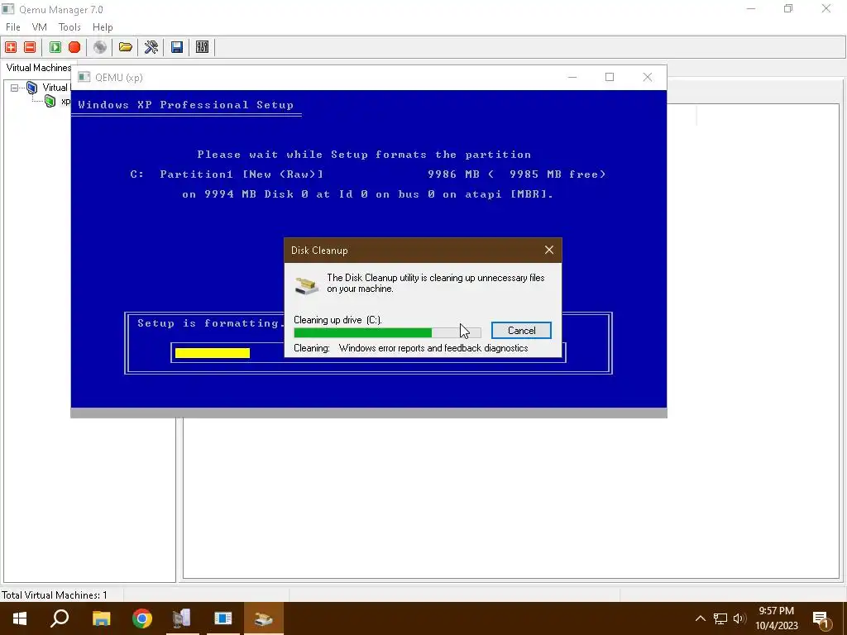847x635 pixels.
Task: Close the Disk Cleanup dialog
Action: 549,250
